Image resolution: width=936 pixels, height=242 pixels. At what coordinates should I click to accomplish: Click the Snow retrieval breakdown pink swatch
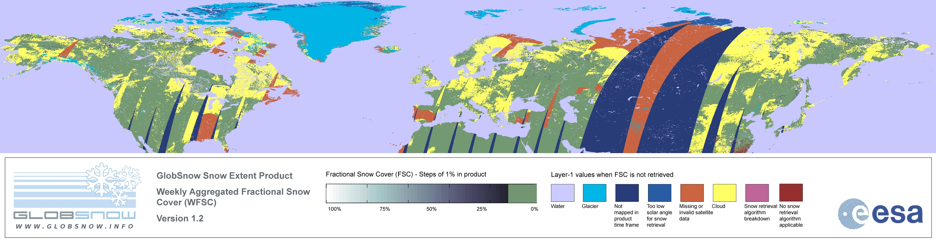click(757, 193)
